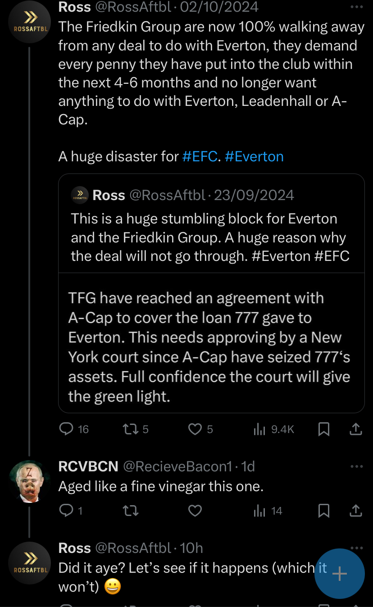Image resolution: width=373 pixels, height=607 pixels.
Task: Share the RCVBCN reply
Action: point(356,511)
